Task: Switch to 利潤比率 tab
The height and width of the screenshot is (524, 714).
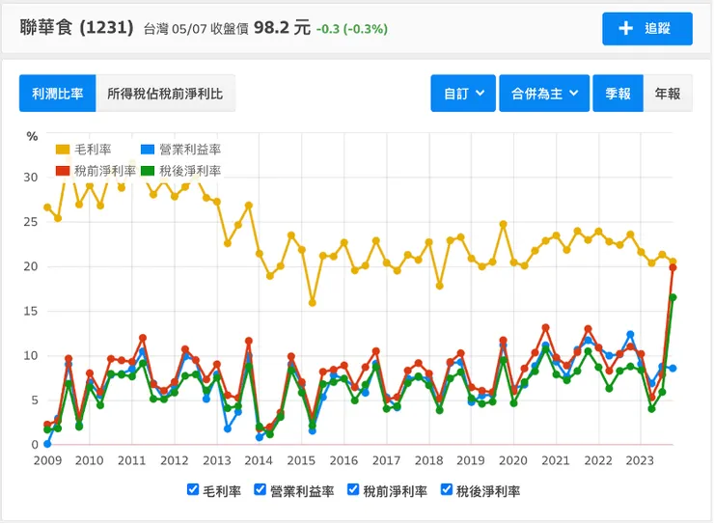Action: [x=57, y=94]
